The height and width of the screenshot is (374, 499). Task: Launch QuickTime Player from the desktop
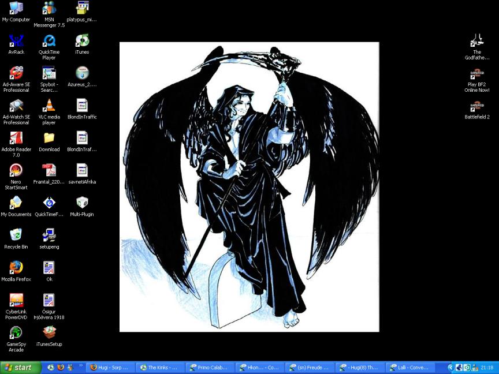(x=49, y=47)
